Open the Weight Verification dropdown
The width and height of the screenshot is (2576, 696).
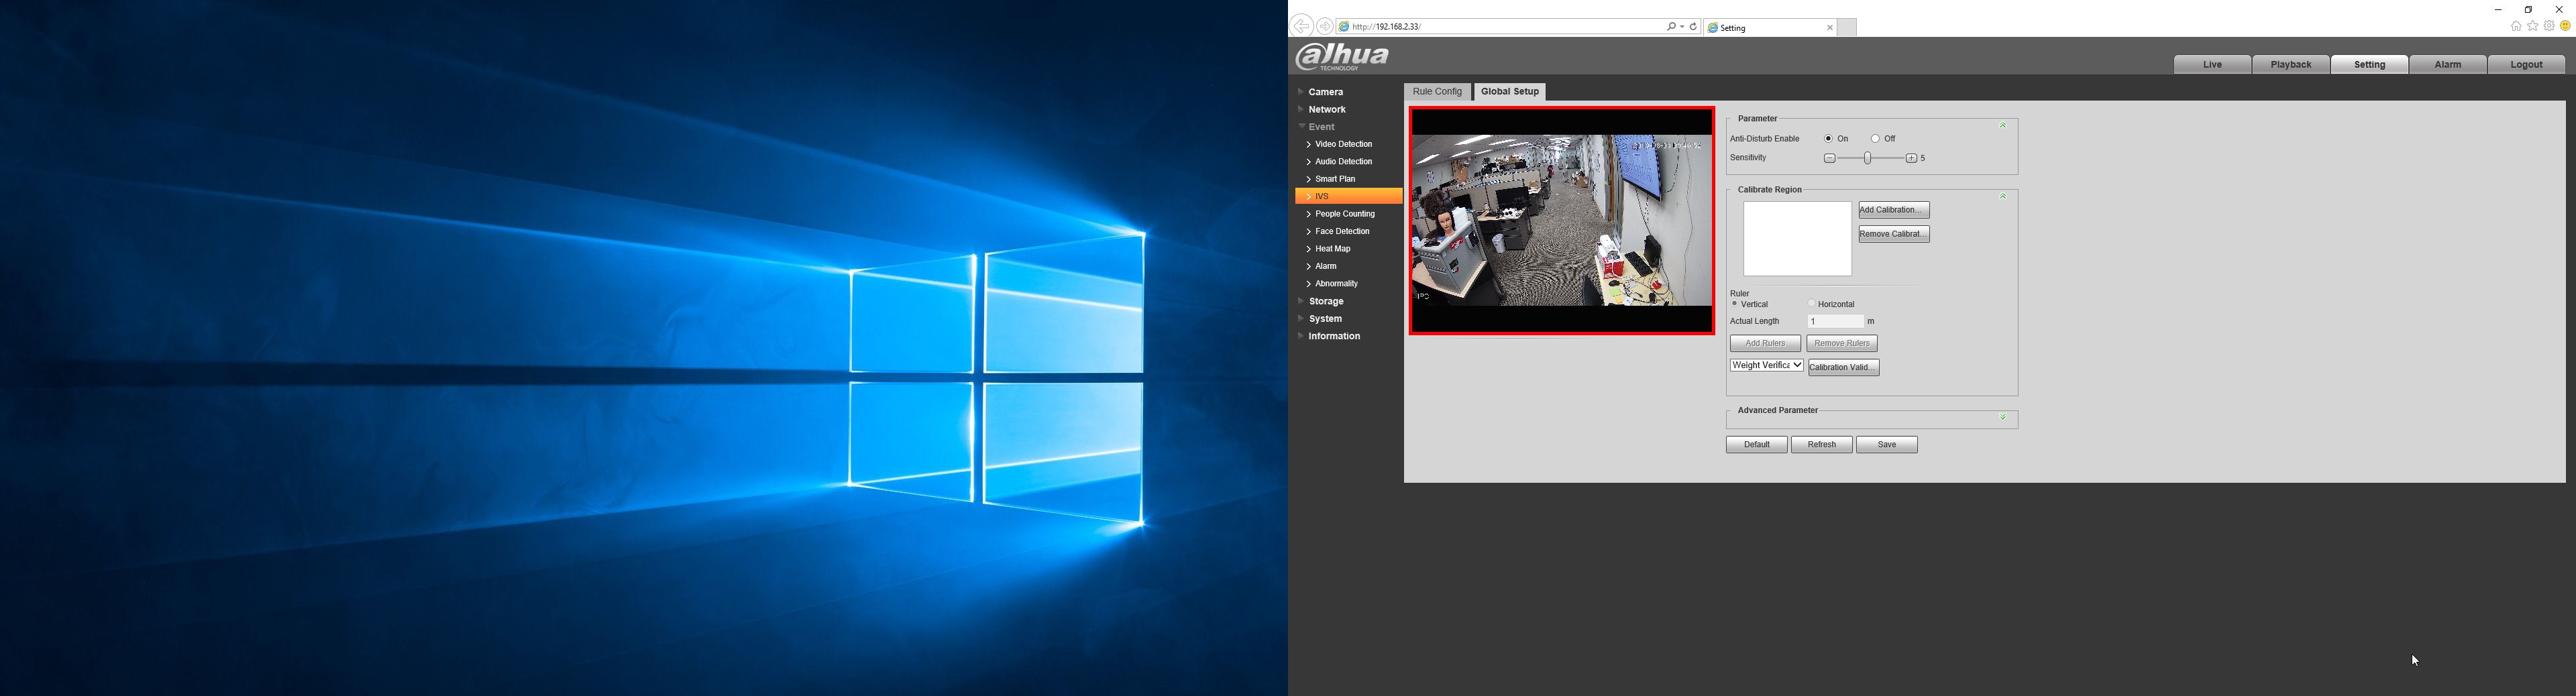pyautogui.click(x=1767, y=366)
